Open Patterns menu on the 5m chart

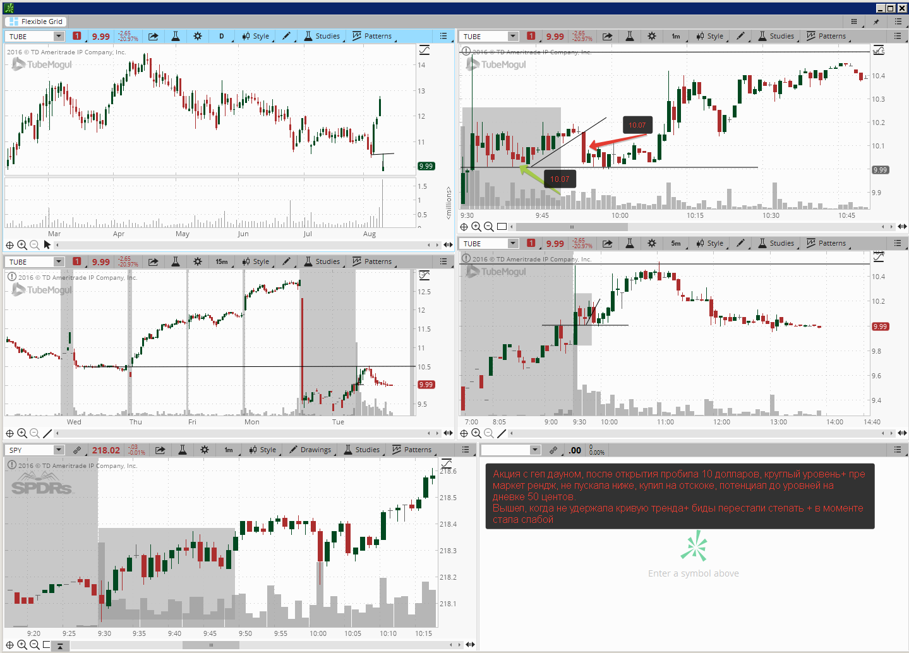[x=826, y=243]
